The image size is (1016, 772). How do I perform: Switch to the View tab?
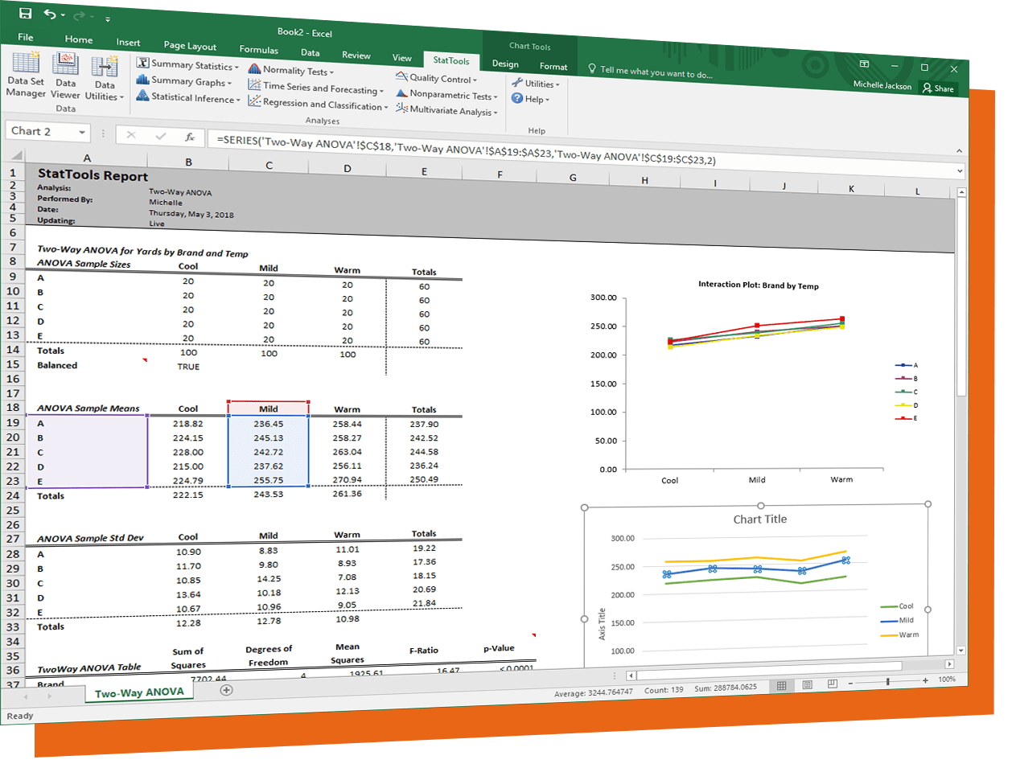click(402, 58)
